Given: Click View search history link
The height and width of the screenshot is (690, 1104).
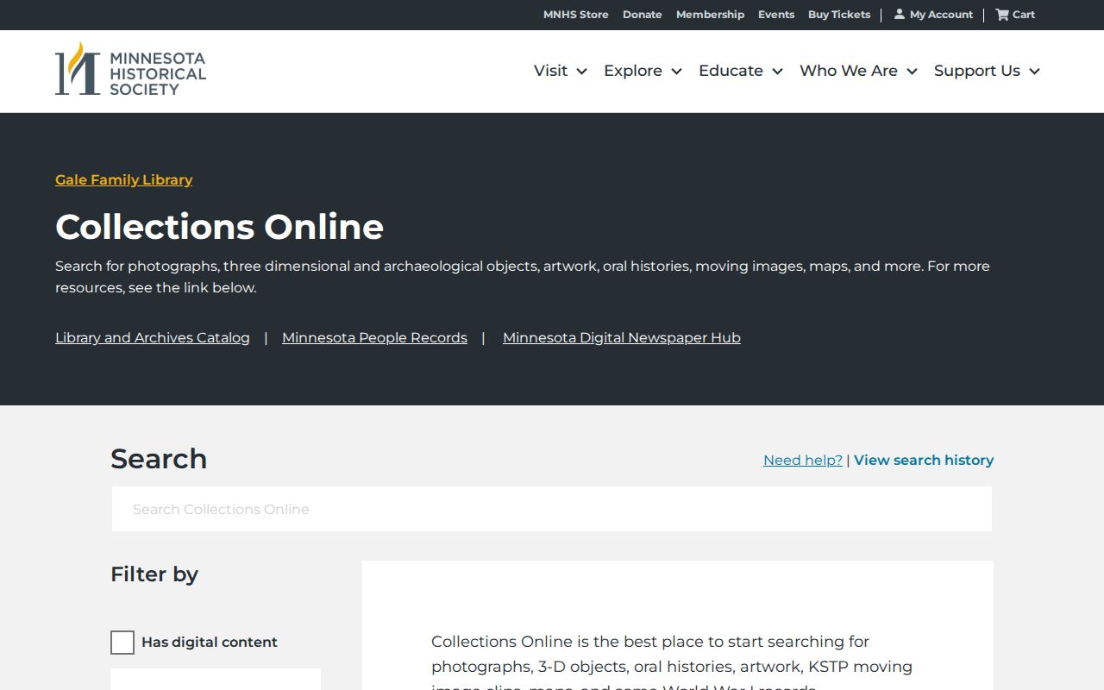Looking at the screenshot, I should 924,460.
